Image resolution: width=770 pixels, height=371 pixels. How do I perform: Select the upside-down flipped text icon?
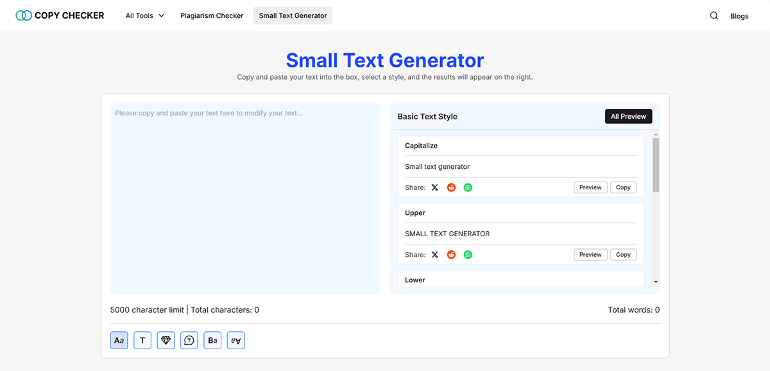(x=235, y=341)
